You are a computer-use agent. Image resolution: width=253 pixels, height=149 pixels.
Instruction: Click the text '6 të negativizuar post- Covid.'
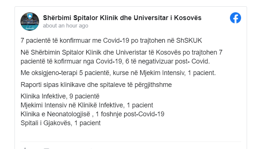coord(167,61)
